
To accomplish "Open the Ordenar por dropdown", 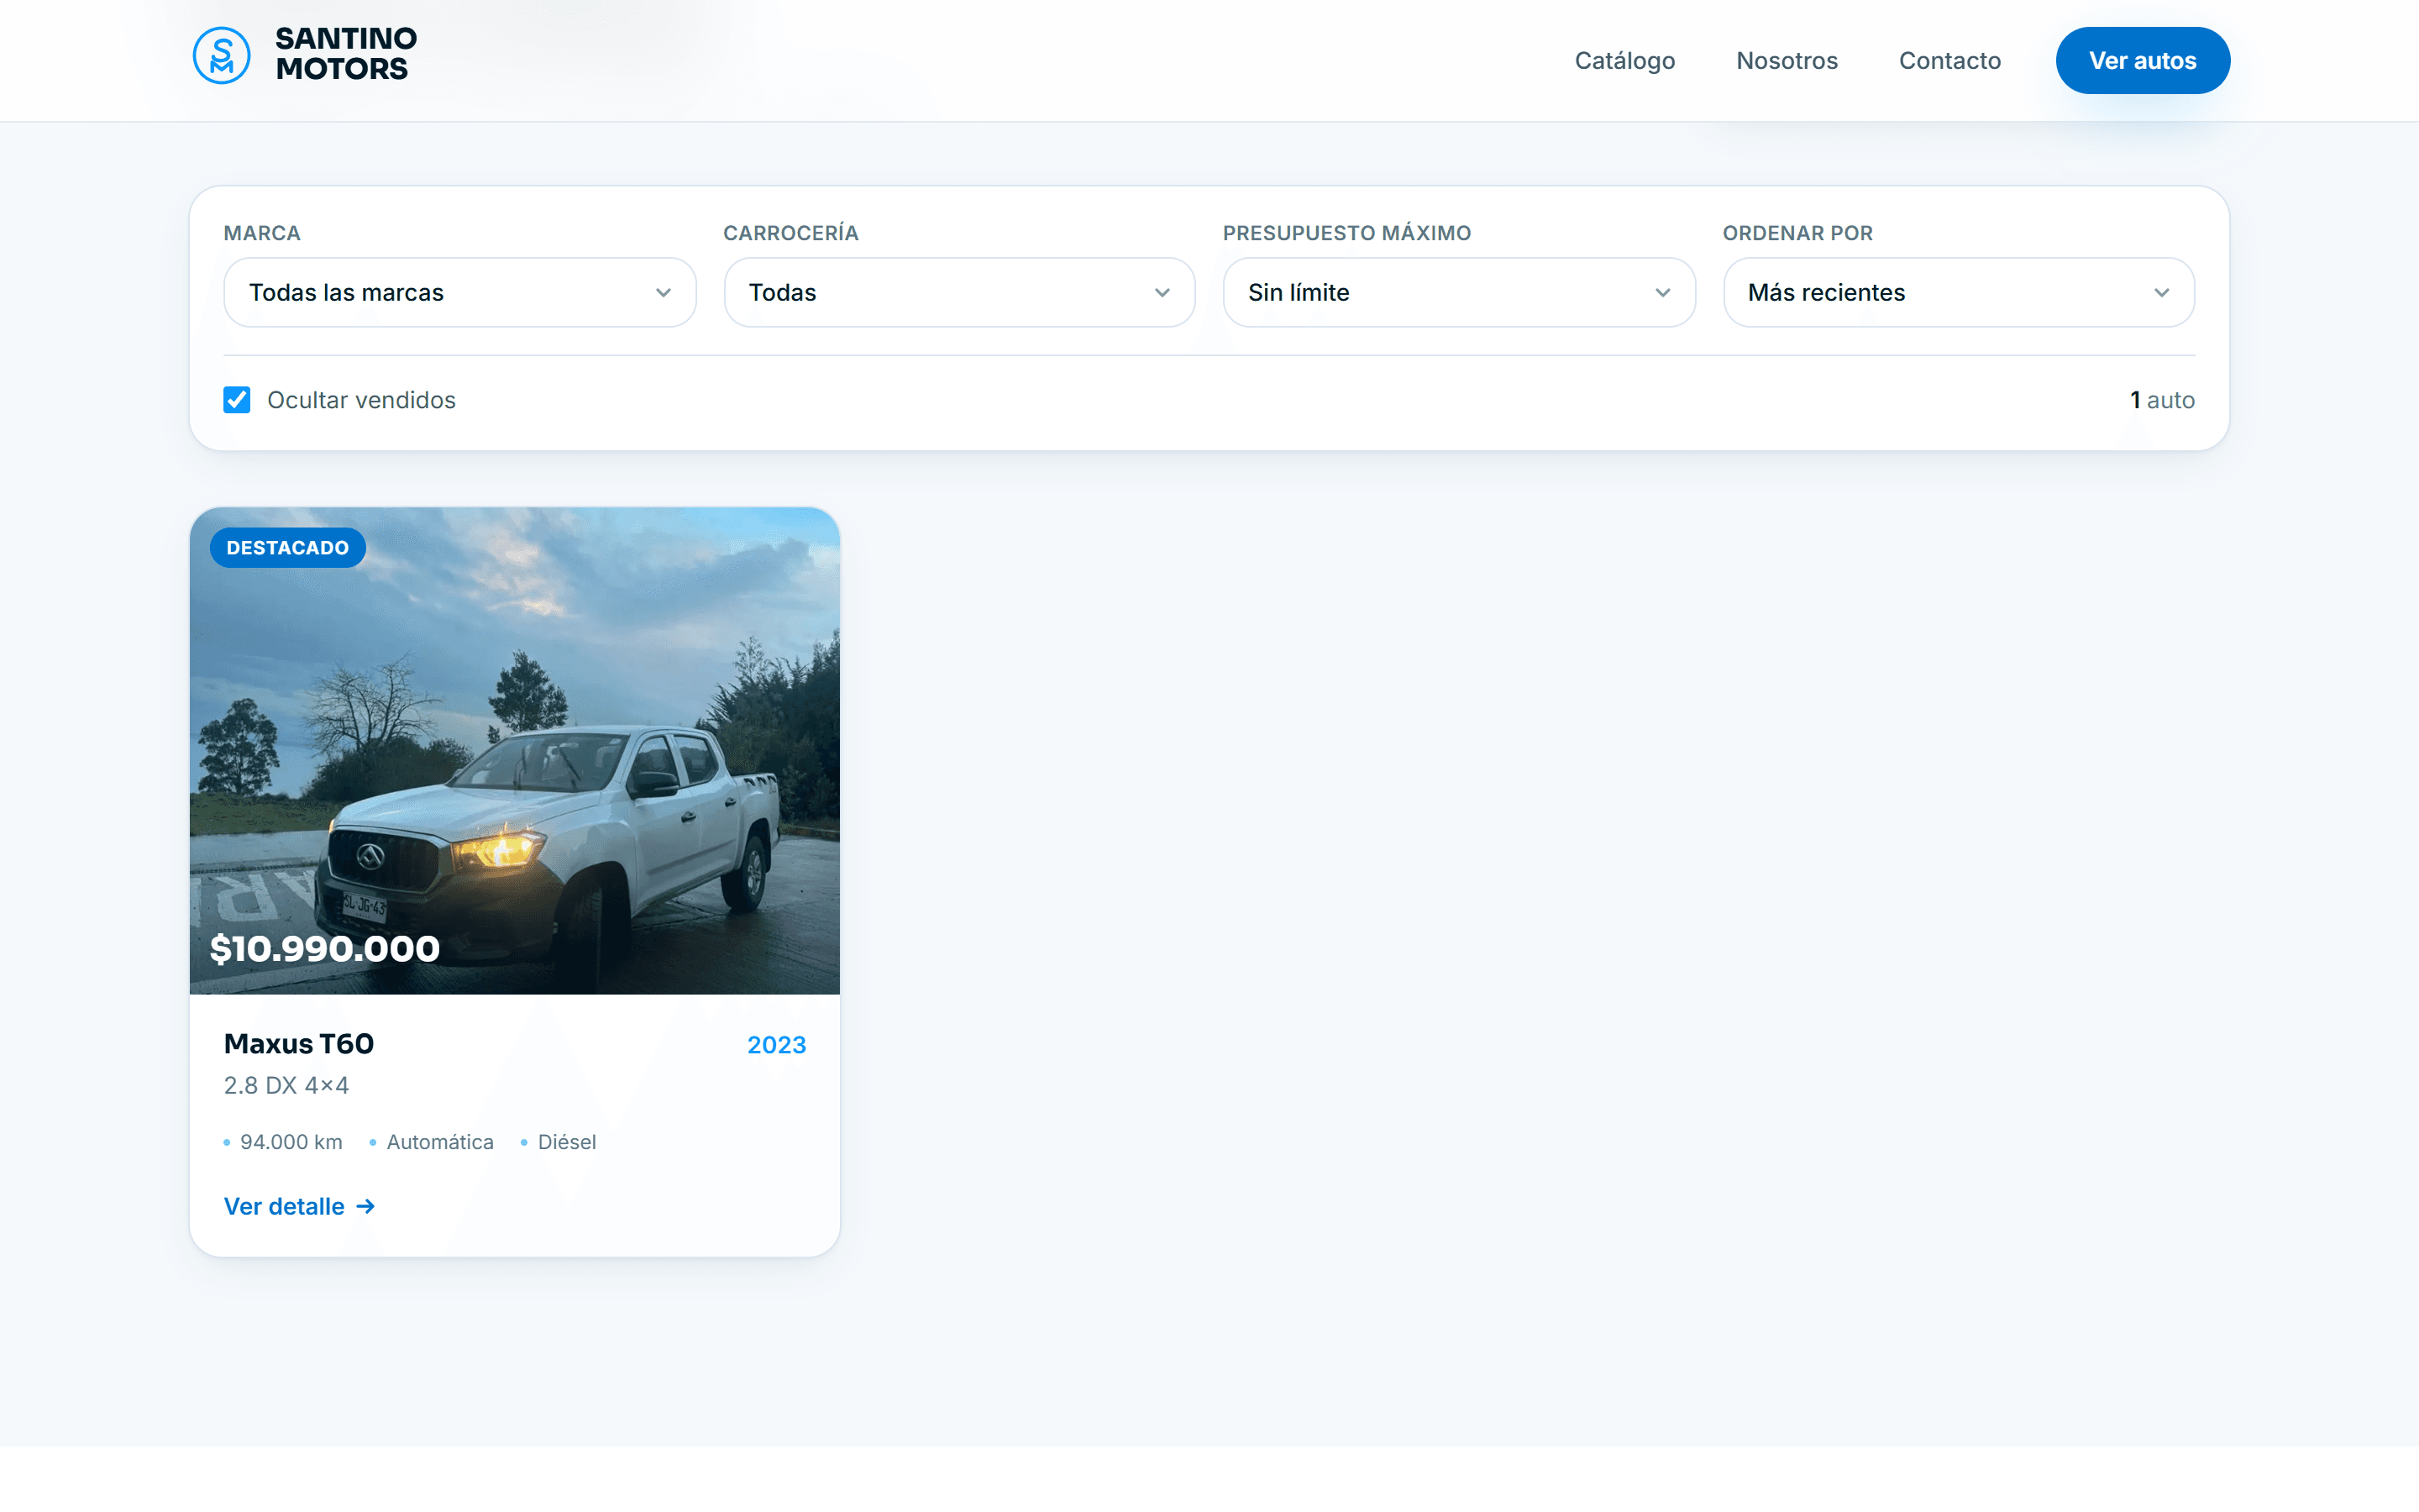I will point(1960,292).
